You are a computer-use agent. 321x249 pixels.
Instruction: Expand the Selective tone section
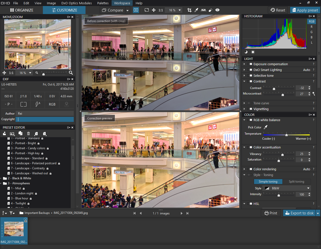[244, 76]
